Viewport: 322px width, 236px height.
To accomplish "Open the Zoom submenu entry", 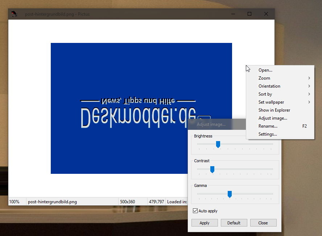I will tap(280, 78).
